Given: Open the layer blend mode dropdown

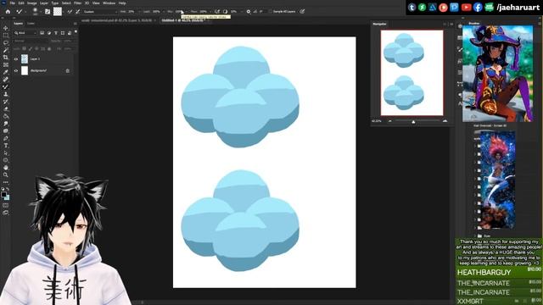Looking at the screenshot, I should coord(31,41).
